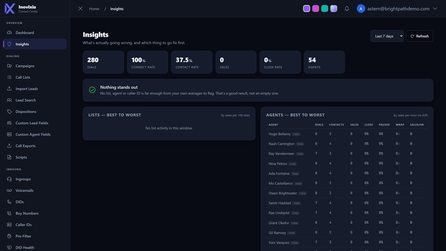The width and height of the screenshot is (446, 251).
Task: Click the Buy Numbers phone-plus icon
Action: click(9, 213)
